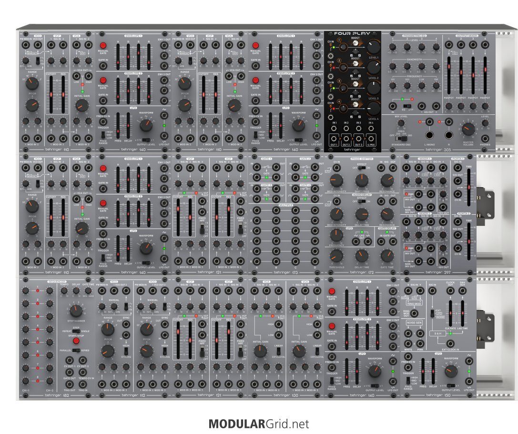Click the phase shifter RESONANCE knob

(387, 181)
